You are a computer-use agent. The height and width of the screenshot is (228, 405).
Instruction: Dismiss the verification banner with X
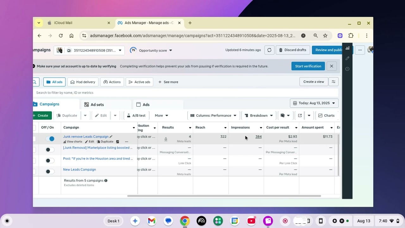pos(331,66)
